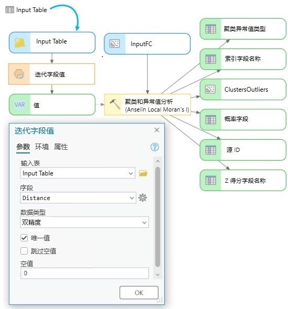Click the gear icon next to 字段 field

[143, 197]
